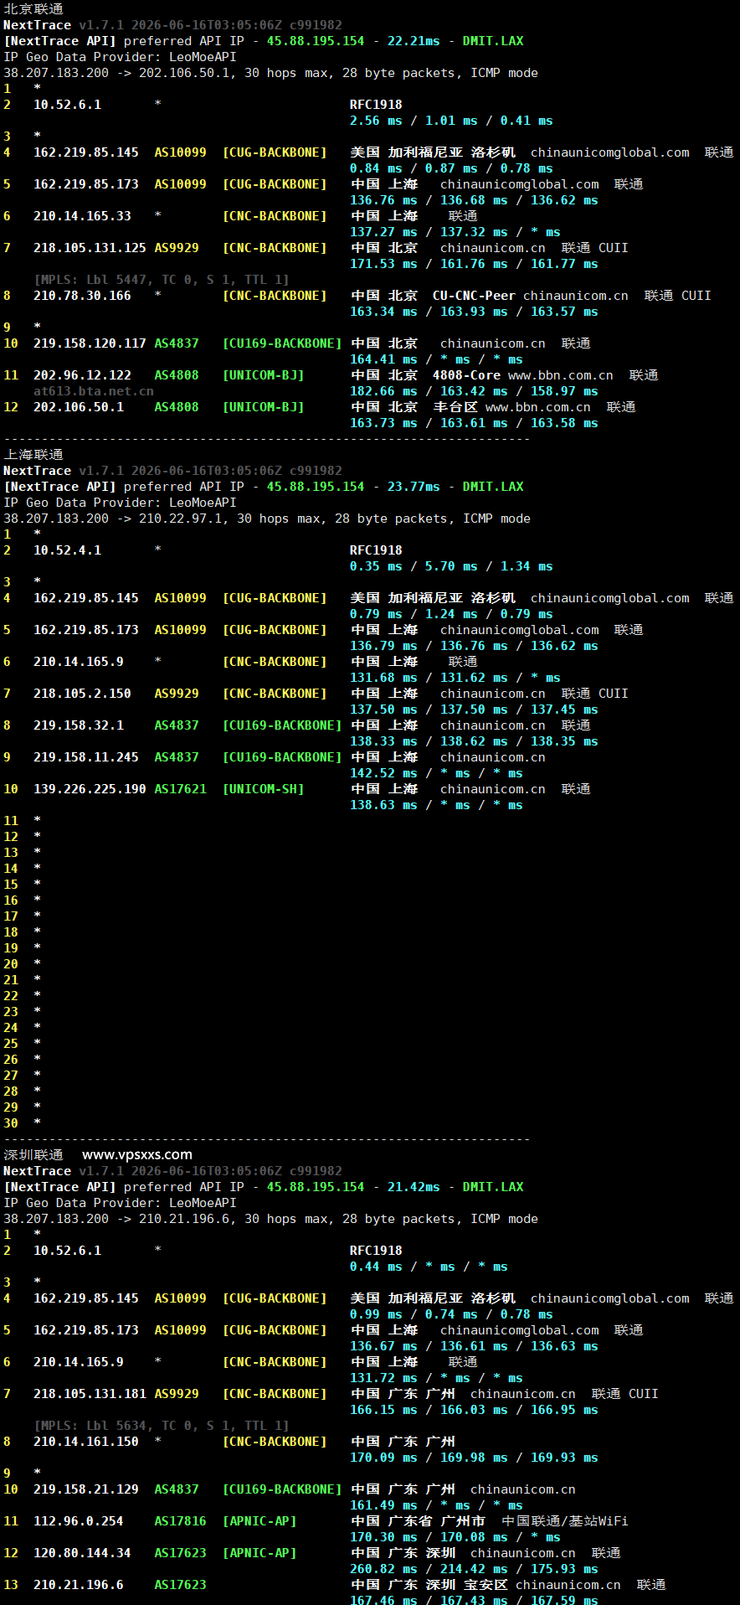The width and height of the screenshot is (740, 1605).
Task: Click IP address 219.158.120.117
Action: point(90,343)
